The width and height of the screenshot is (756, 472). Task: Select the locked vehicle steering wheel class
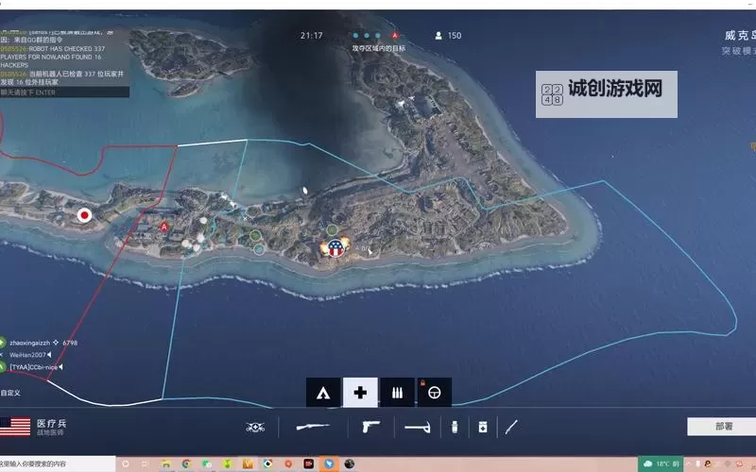coord(434,393)
